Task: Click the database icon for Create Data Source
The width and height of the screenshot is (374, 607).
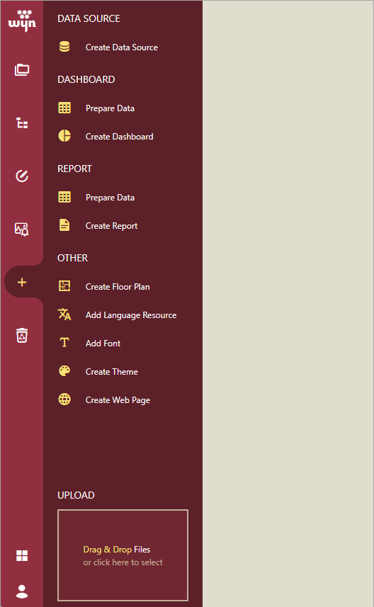Action: click(64, 47)
